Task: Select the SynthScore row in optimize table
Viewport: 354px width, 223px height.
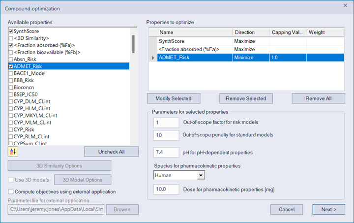Action: 251,41
